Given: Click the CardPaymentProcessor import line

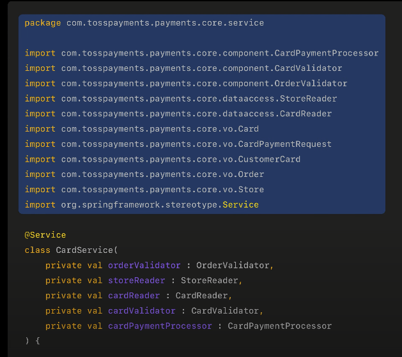Looking at the screenshot, I should [x=201, y=53].
